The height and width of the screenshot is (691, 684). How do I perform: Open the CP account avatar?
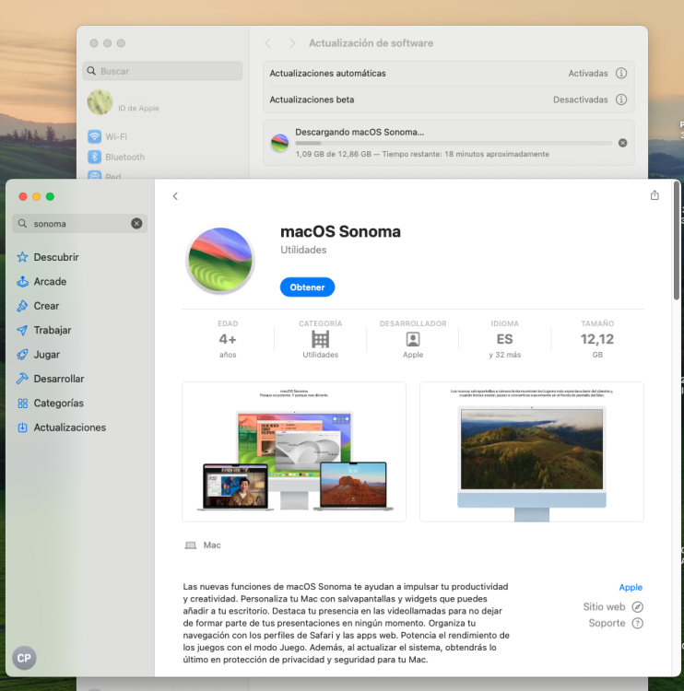[x=24, y=658]
